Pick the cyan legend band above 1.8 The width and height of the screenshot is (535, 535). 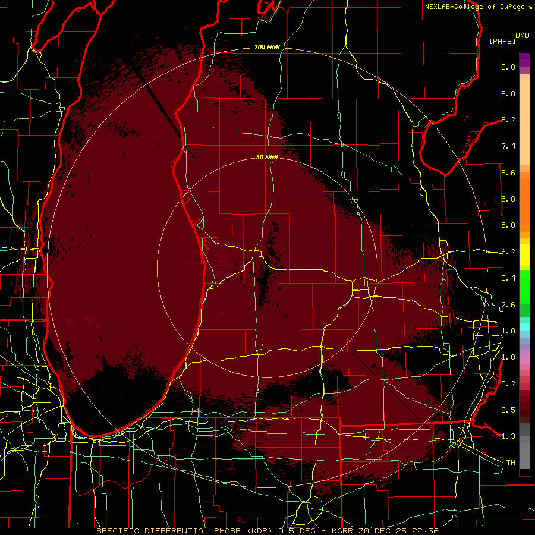[525, 327]
